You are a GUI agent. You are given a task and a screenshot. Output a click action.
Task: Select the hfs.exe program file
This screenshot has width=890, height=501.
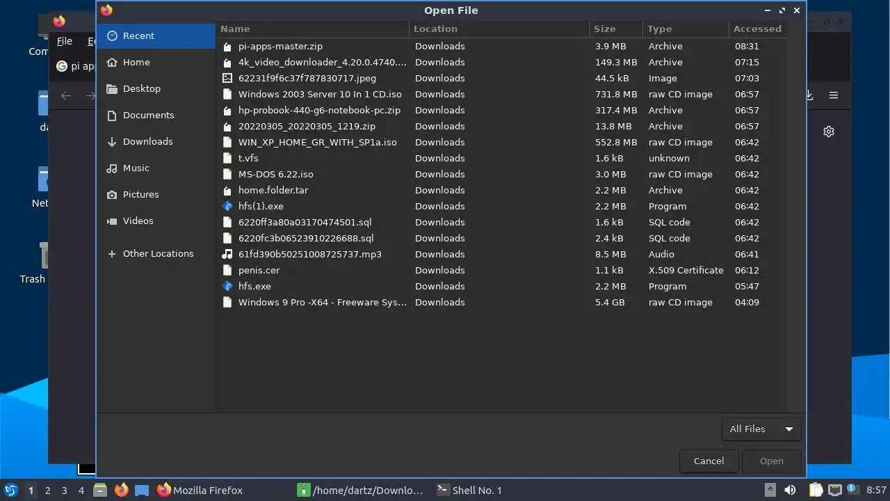(x=502, y=286)
